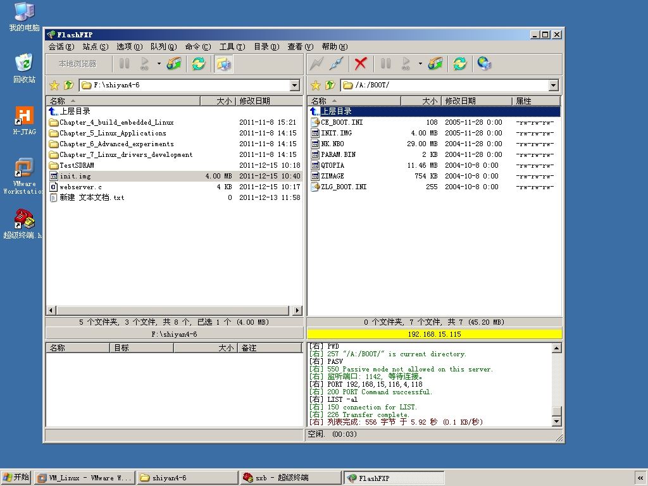Select ZIMAGE in the remote pane

tap(328, 176)
